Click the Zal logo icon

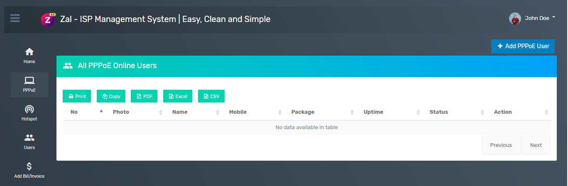click(x=48, y=20)
